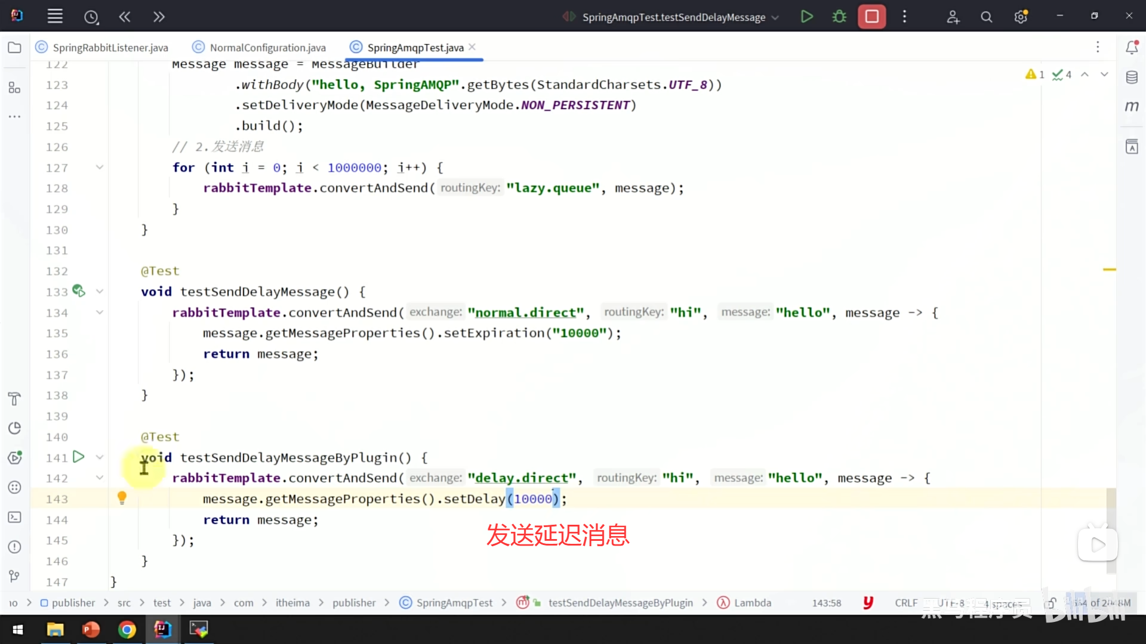
Task: Open the Notifications bell icon
Action: (1132, 48)
